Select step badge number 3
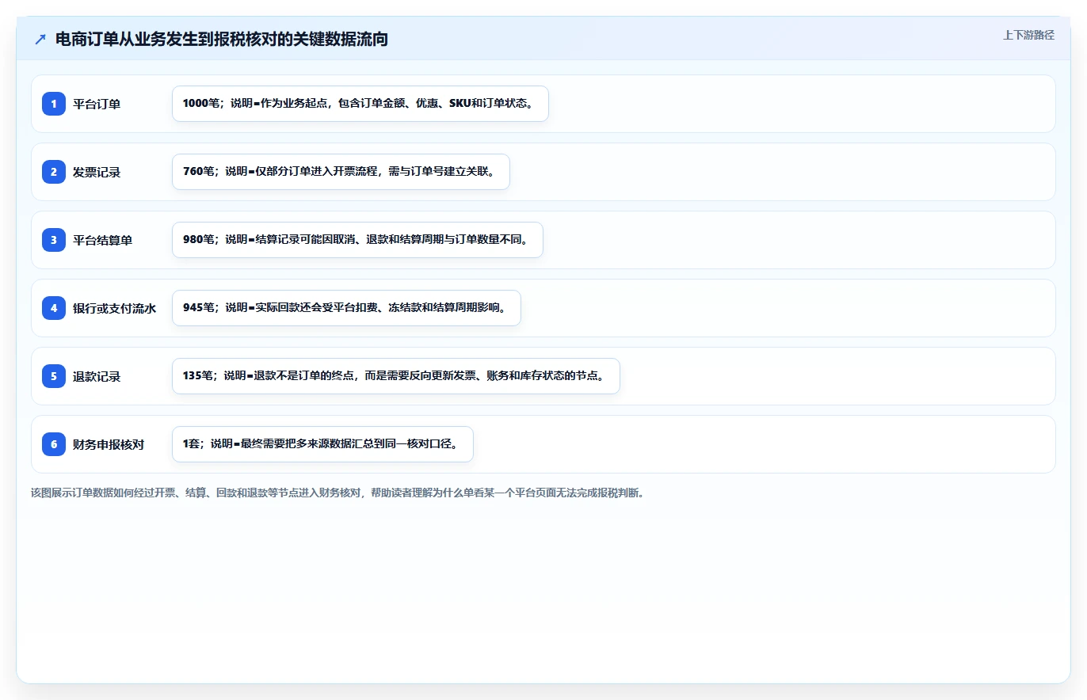 [x=54, y=240]
